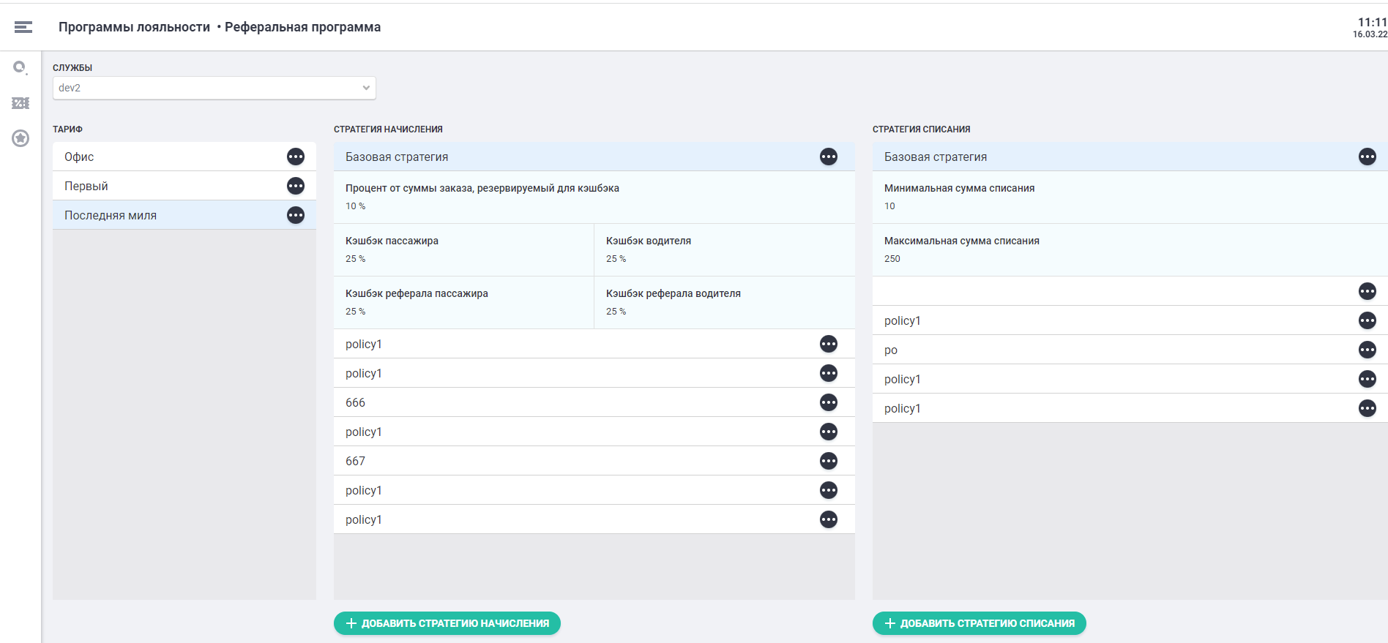
Task: Open the percent coupon sidebar section
Action: pyautogui.click(x=20, y=103)
